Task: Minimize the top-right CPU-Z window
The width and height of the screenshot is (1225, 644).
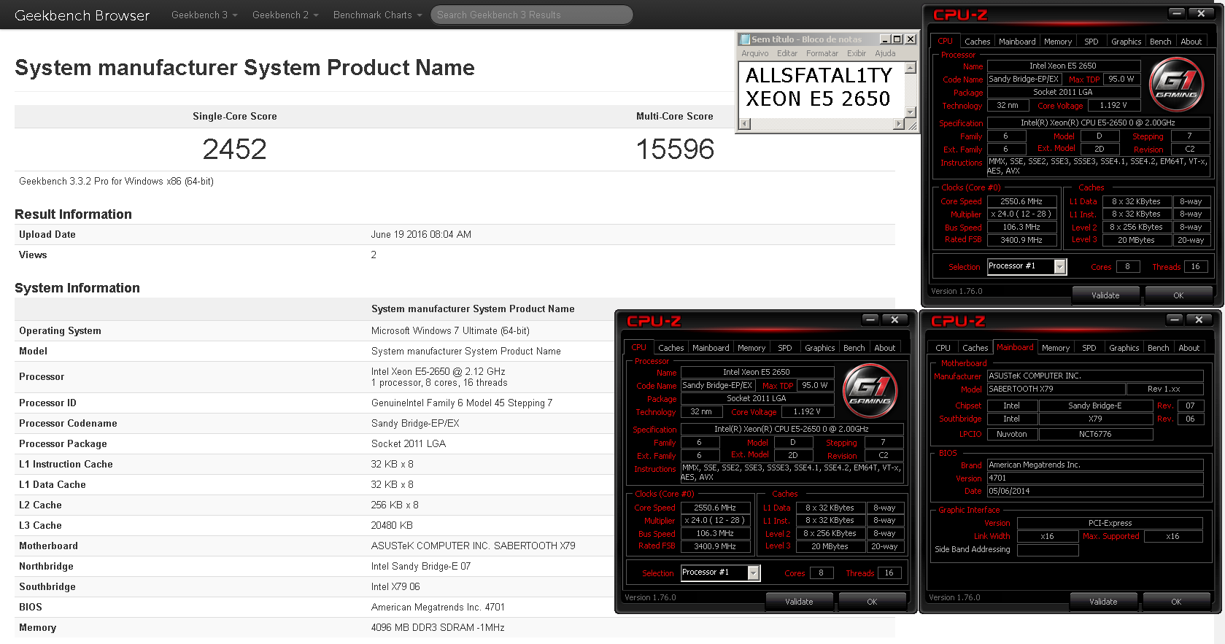Action: point(1176,13)
